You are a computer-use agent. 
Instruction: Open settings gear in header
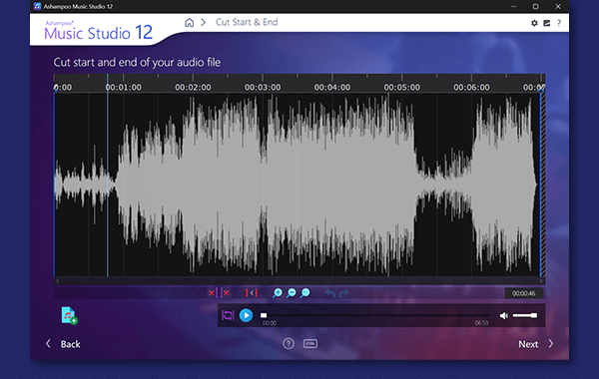[x=534, y=23]
